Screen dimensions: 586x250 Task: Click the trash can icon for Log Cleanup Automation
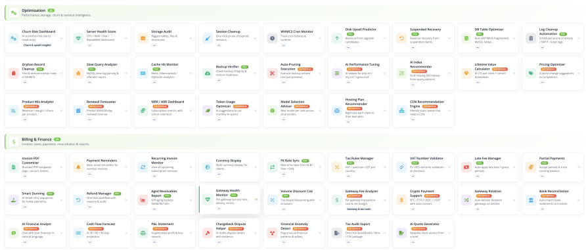531,38
